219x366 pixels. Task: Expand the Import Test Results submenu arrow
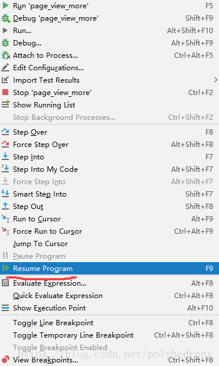(x=215, y=80)
